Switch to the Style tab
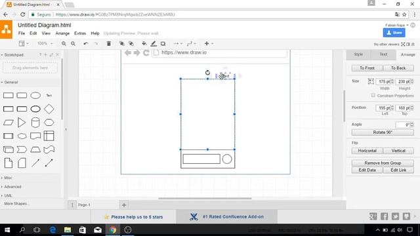 point(358,54)
